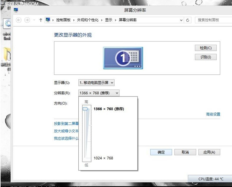Click the CPU温度 44 ℃ indicator
The height and width of the screenshot is (187, 232).
tap(210, 179)
